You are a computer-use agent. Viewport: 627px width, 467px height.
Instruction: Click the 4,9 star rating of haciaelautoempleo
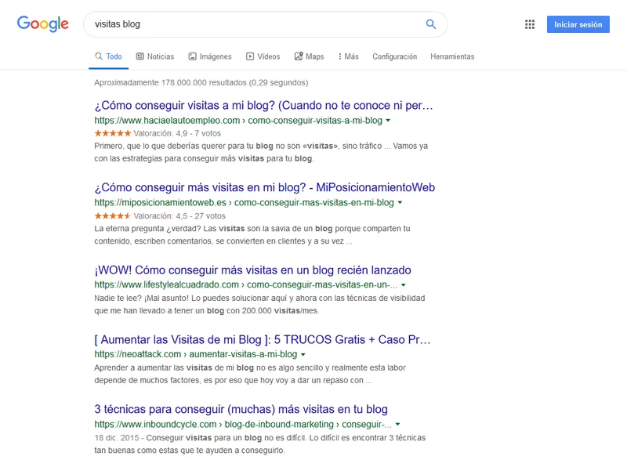[113, 133]
